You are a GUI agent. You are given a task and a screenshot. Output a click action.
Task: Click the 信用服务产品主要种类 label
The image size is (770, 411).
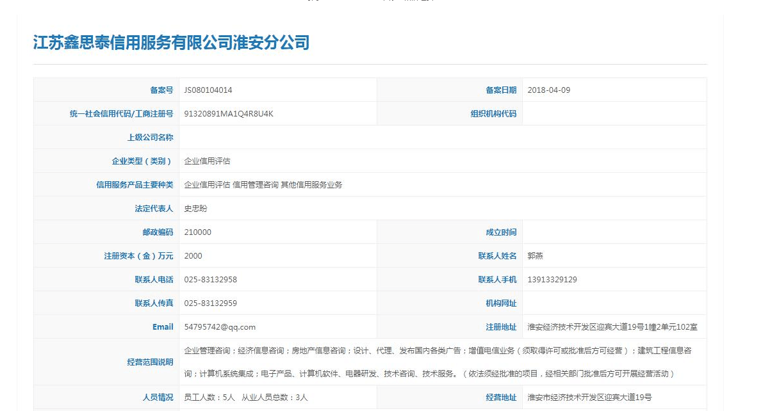pos(135,185)
